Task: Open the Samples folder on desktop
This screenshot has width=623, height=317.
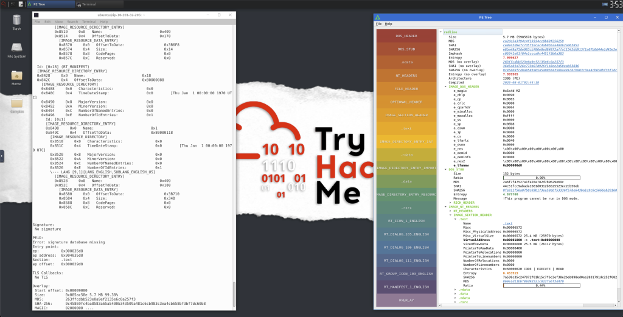Action: (x=16, y=105)
